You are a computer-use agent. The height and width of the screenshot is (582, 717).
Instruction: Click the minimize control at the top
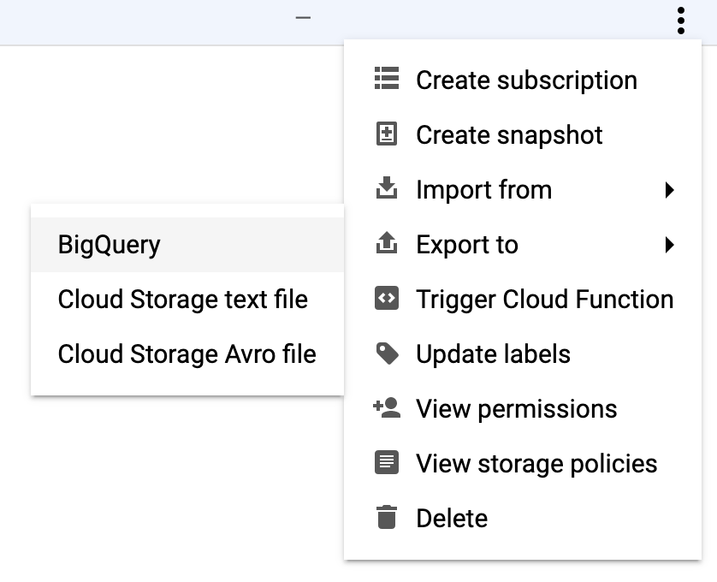click(302, 16)
